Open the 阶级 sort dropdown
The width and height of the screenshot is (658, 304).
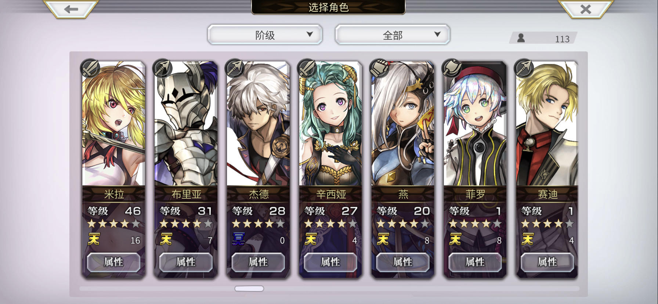(265, 35)
